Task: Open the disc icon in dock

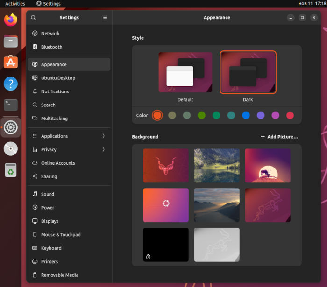Action: point(11,149)
